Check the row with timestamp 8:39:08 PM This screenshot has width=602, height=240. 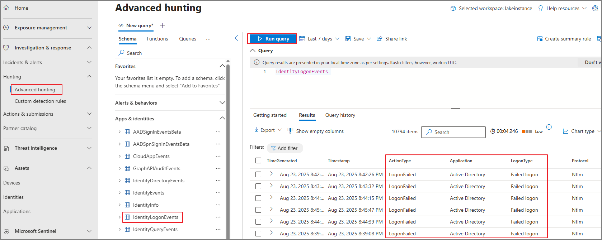coord(258,234)
